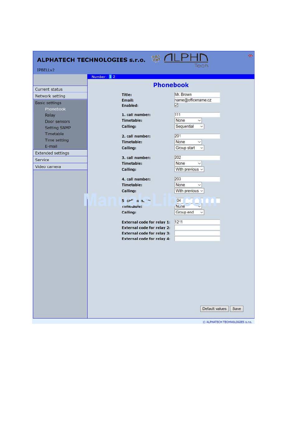
Task: Go to Setting SNMP submenu entry
Action: pos(58,128)
